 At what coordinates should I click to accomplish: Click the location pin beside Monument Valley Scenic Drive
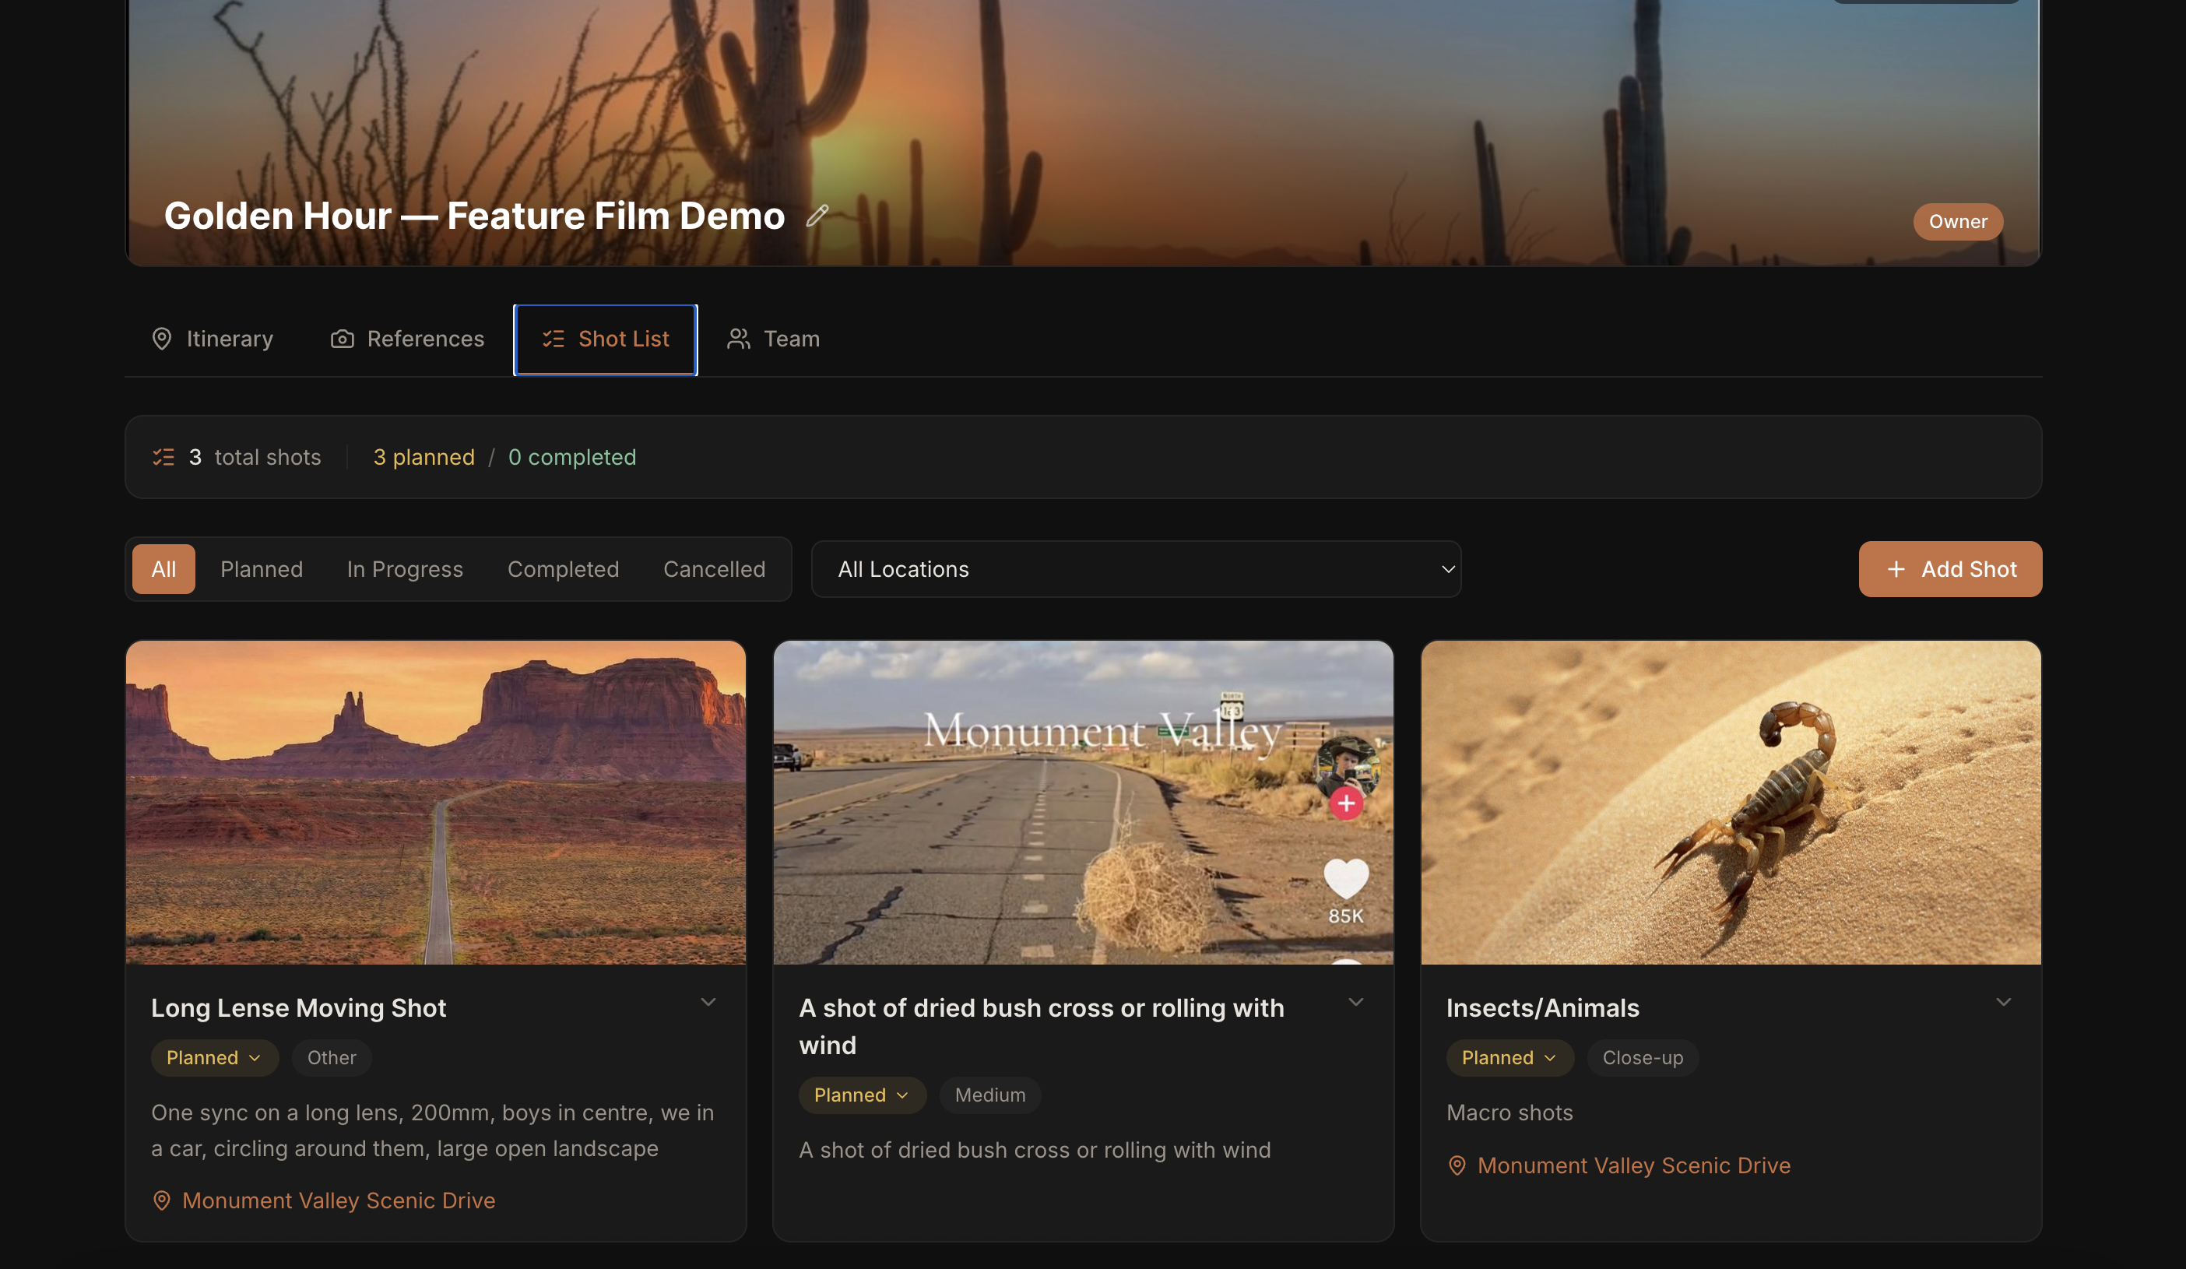pos(161,1200)
